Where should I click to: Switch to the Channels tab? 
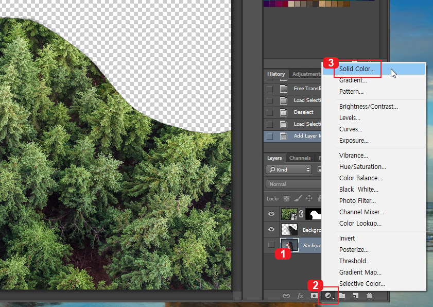click(x=300, y=158)
